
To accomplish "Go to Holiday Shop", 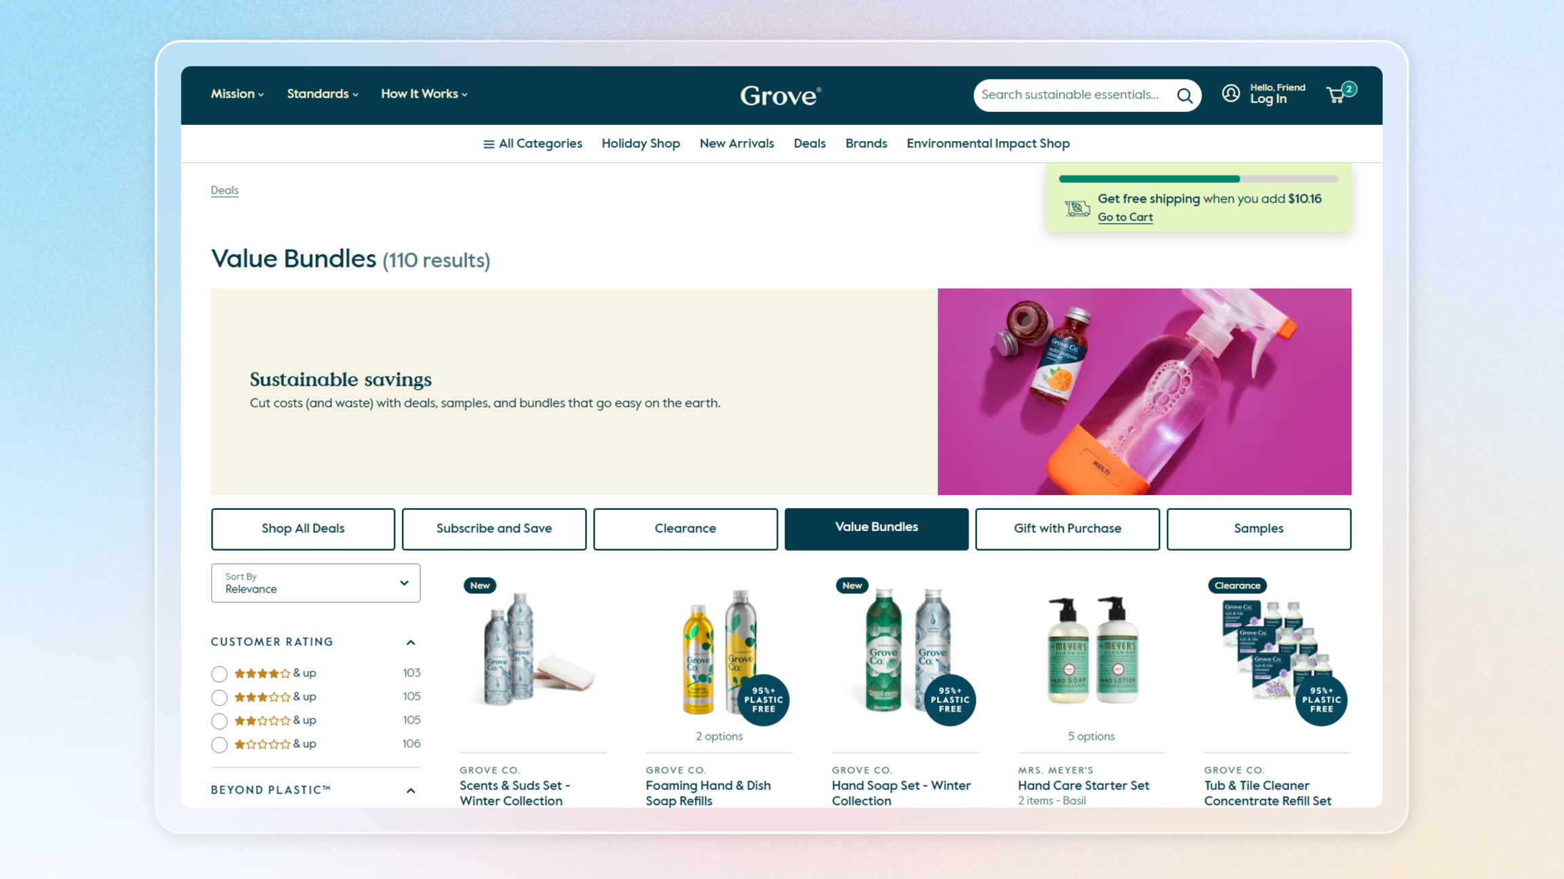I will [x=640, y=144].
